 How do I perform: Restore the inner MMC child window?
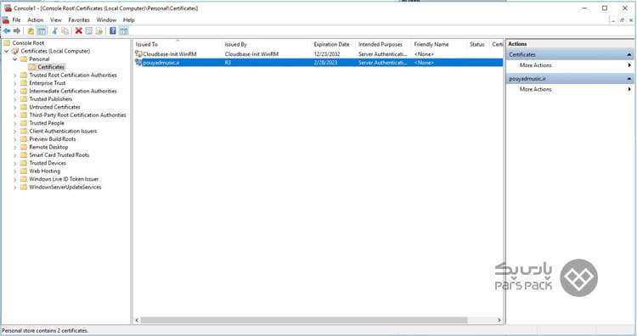pyautogui.click(x=622, y=20)
